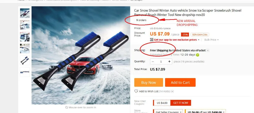
Task: Click the Get our app exclusive prices link
Action: pyautogui.click(x=176, y=40)
